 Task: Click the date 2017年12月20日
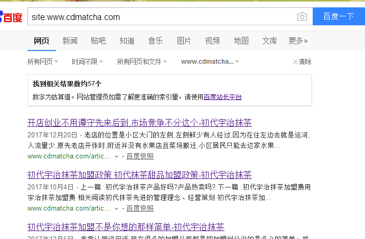(x=52, y=135)
